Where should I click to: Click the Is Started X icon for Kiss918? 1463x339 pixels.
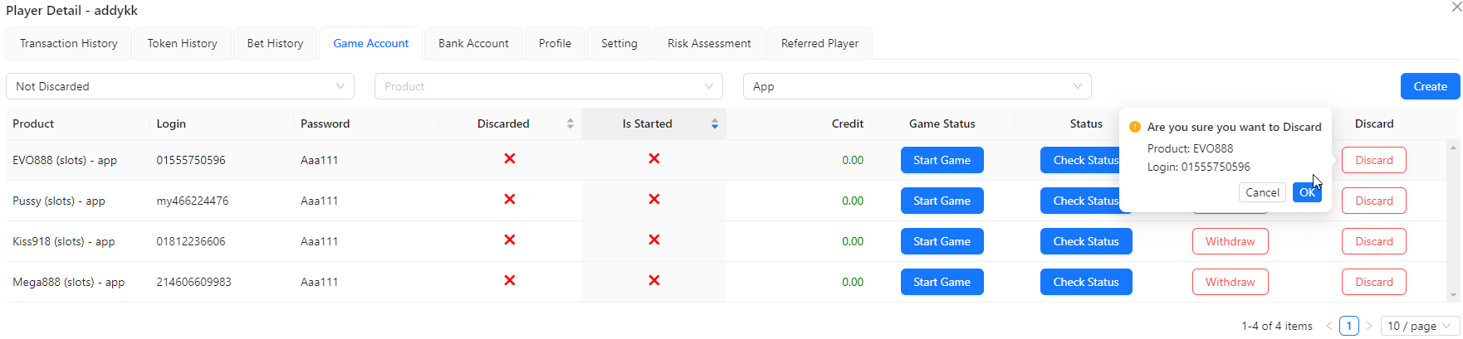click(x=654, y=240)
